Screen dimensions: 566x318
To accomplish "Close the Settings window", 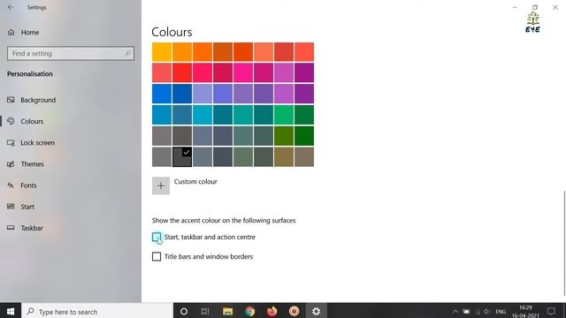I will pos(555,7).
